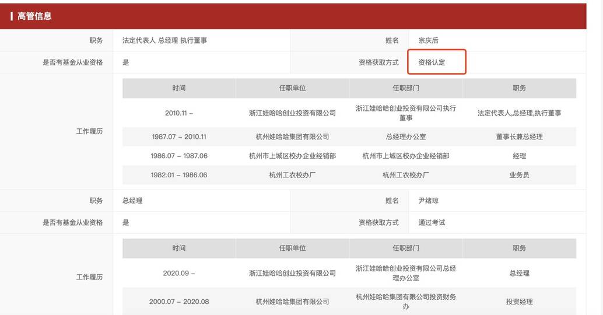Image resolution: width=603 pixels, height=315 pixels.
Task: Select the 董事长兼总经理 position cell
Action: [x=519, y=137]
